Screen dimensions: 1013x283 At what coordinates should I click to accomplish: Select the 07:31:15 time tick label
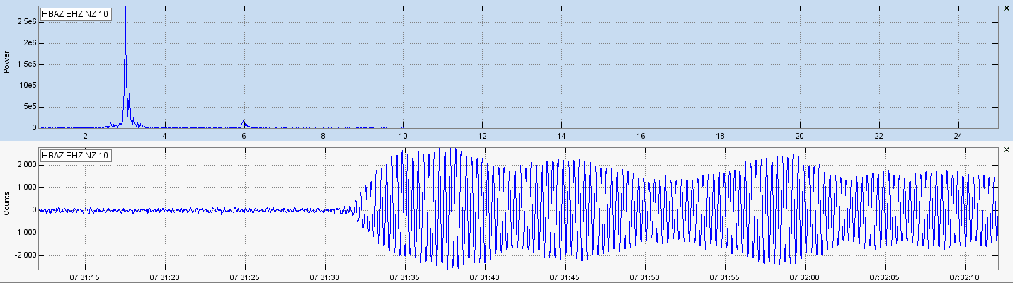click(x=85, y=277)
